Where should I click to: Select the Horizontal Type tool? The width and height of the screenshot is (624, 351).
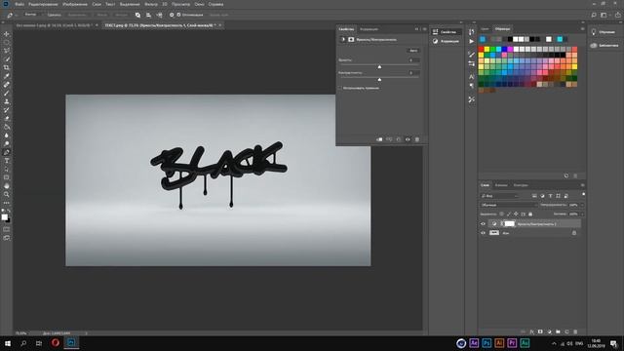7,161
